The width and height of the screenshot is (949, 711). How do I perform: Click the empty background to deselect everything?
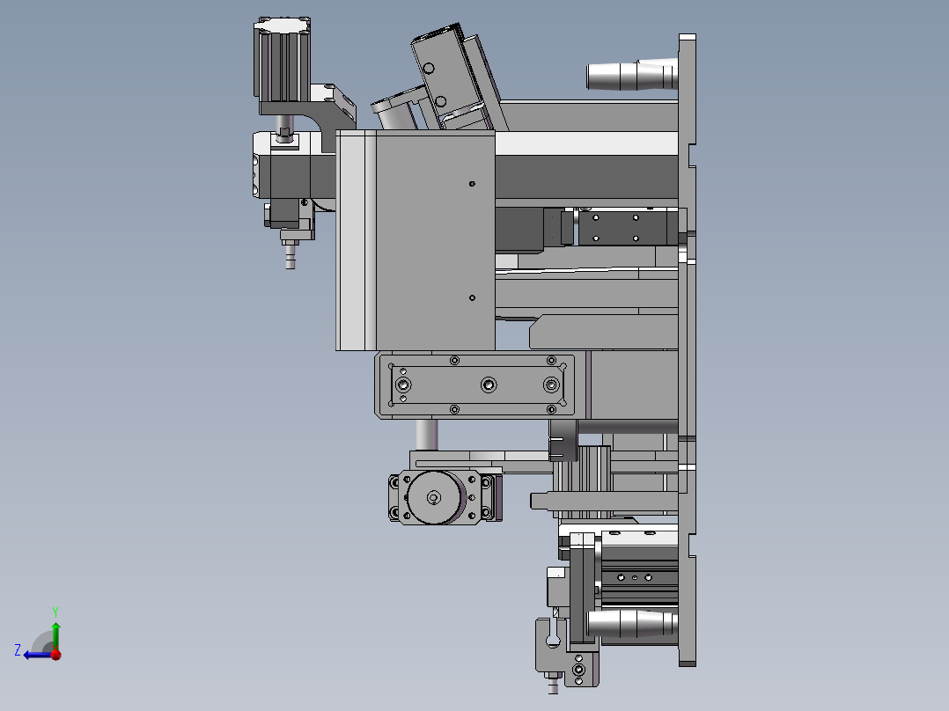(x=151, y=363)
